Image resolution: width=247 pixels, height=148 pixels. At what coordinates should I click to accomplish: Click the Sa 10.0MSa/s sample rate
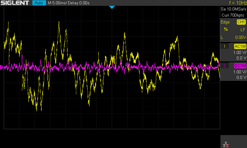[233, 9]
